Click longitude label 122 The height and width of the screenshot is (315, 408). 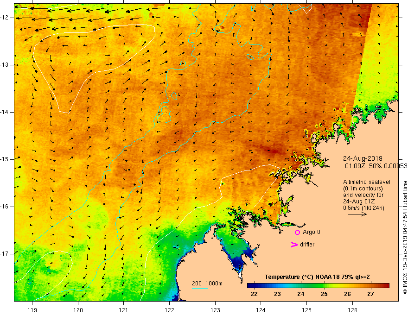pos(169,310)
